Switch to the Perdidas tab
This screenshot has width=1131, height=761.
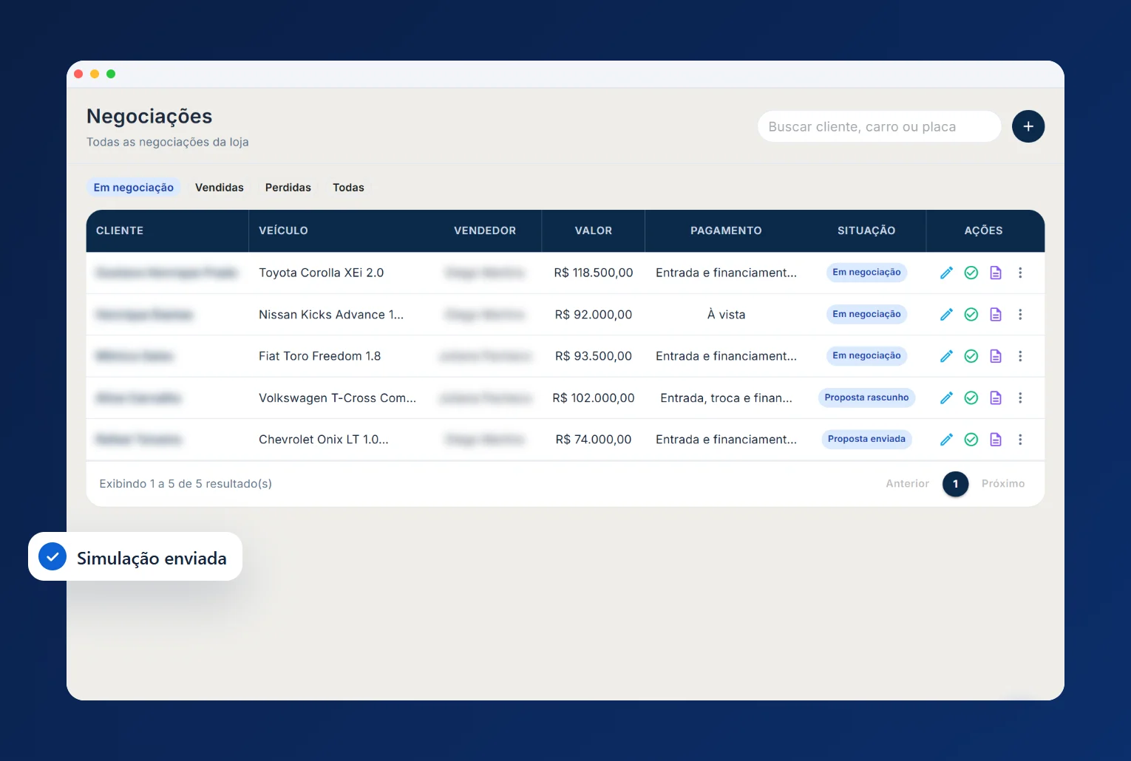(x=288, y=188)
